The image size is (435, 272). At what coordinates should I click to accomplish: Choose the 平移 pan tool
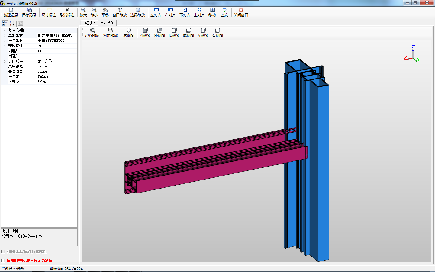pos(105,12)
